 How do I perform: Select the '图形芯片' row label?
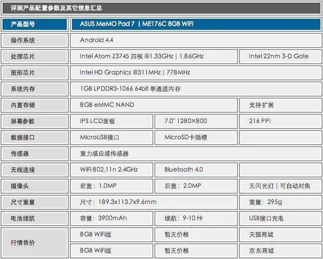coord(34,73)
